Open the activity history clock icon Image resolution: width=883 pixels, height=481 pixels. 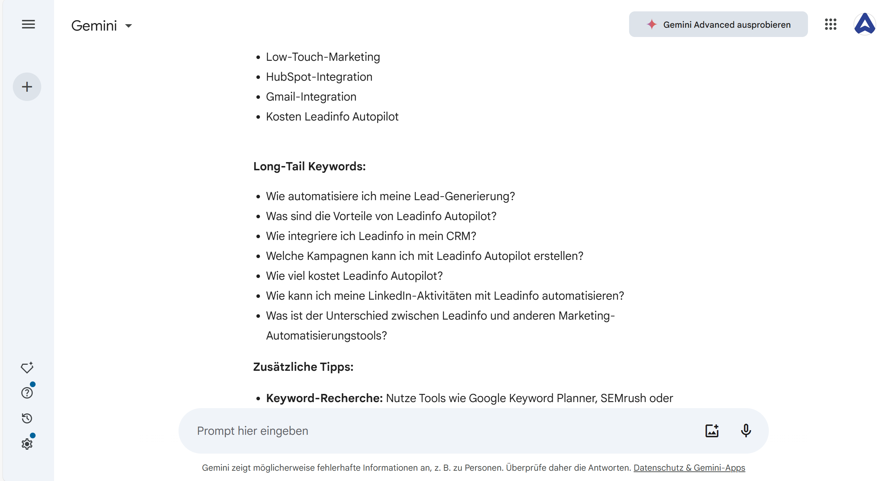coord(27,418)
